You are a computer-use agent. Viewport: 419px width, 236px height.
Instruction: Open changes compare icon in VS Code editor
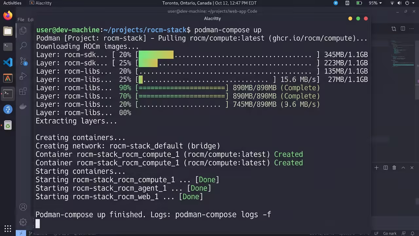click(394, 29)
